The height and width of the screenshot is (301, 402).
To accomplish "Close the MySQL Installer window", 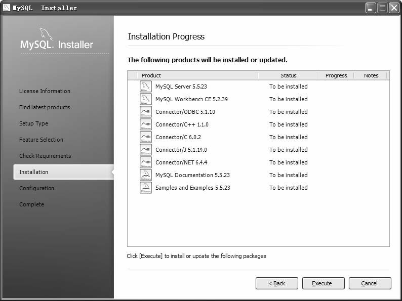I will (394, 8).
